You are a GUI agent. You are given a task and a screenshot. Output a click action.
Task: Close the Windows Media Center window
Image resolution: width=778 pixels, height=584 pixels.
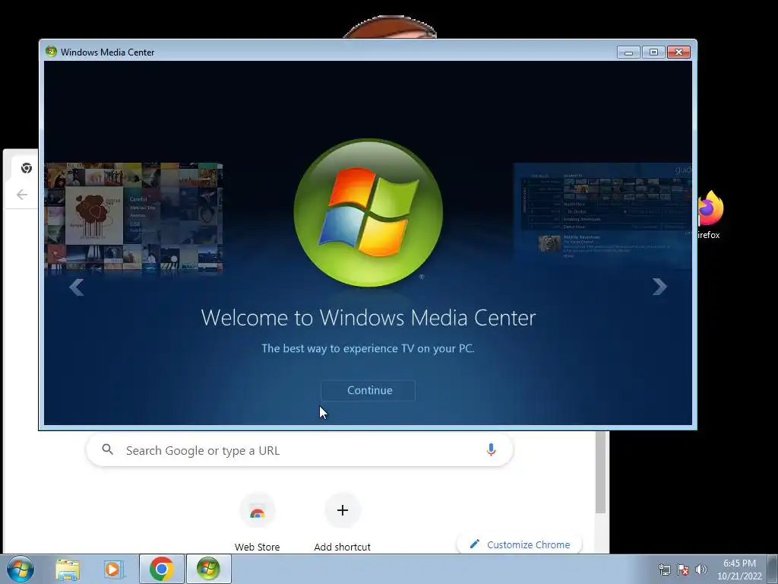point(678,52)
